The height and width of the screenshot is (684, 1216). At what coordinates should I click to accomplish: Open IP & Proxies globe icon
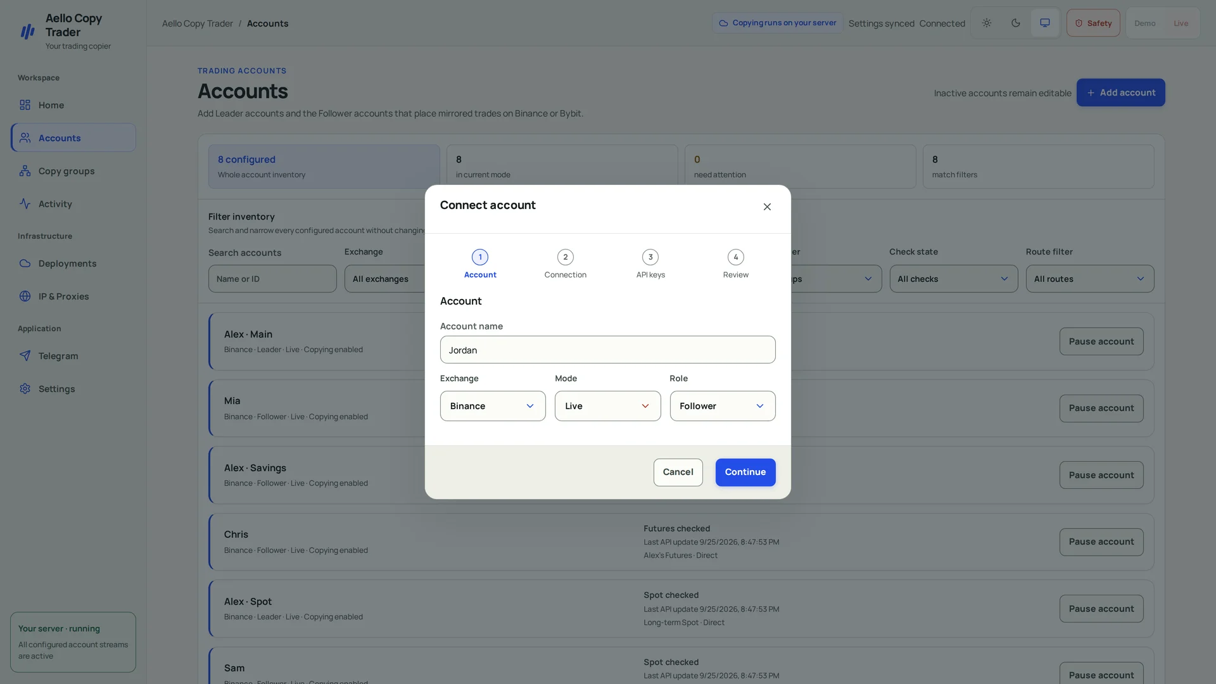click(x=25, y=296)
